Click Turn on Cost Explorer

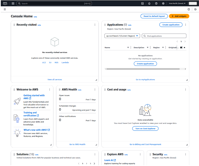145,128
